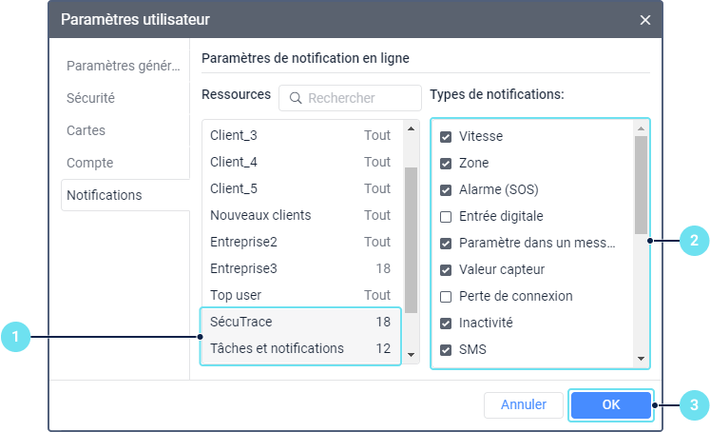Enable the Entrée digitale checkbox
This screenshot has width=710, height=432.
[446, 216]
